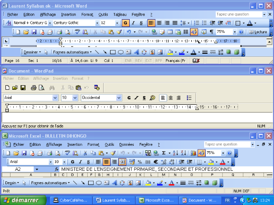The image size is (274, 205).
Task: Click the Excel Save diskette icon
Action: 24,153
